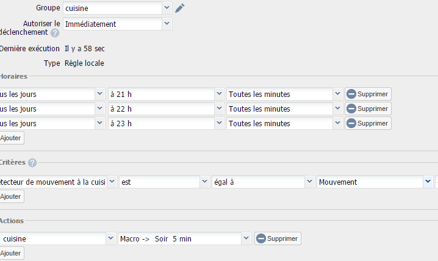The image size is (438, 261).
Task: Open Macro -> Soir 5 min dropdown
Action: tap(246, 238)
